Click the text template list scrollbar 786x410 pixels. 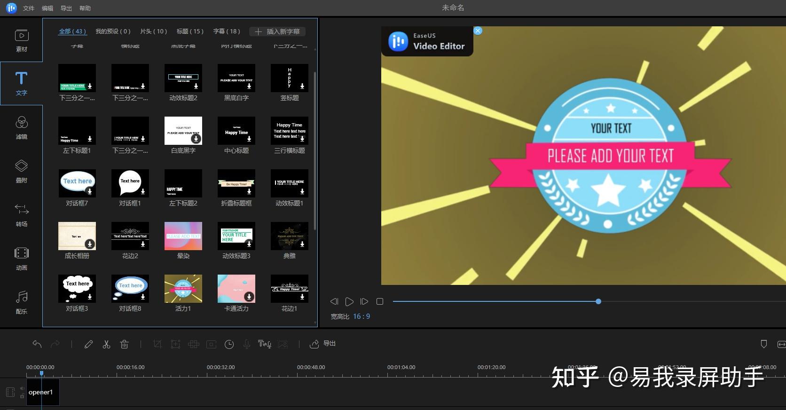point(315,150)
